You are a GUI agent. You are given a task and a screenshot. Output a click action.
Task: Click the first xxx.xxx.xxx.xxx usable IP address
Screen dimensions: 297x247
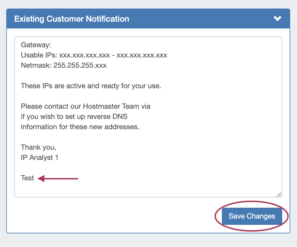pyautogui.click(x=84, y=55)
